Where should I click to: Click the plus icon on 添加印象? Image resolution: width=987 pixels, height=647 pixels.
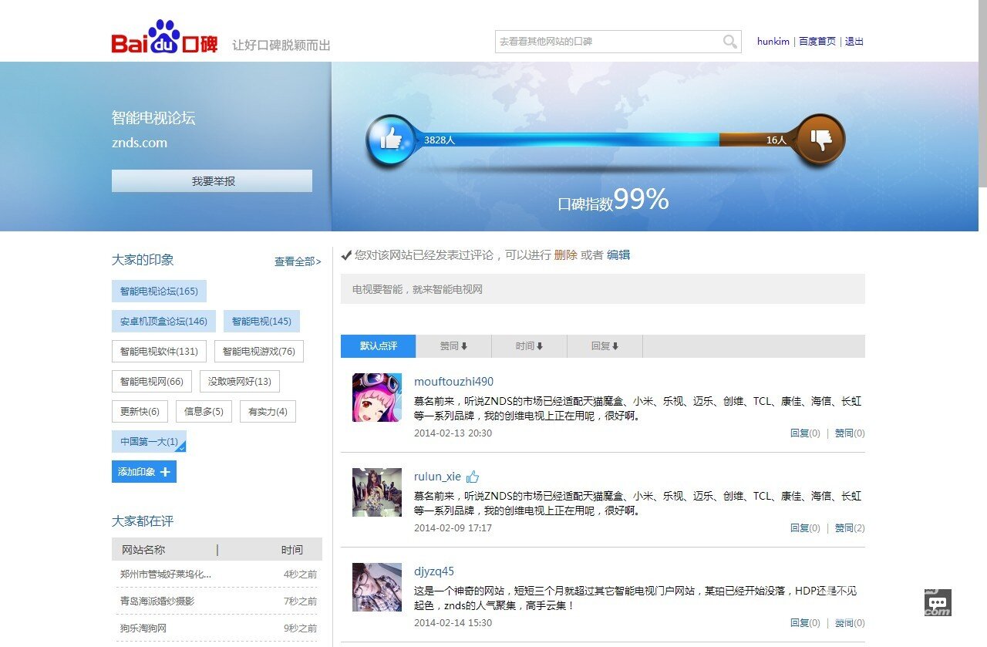click(x=165, y=472)
